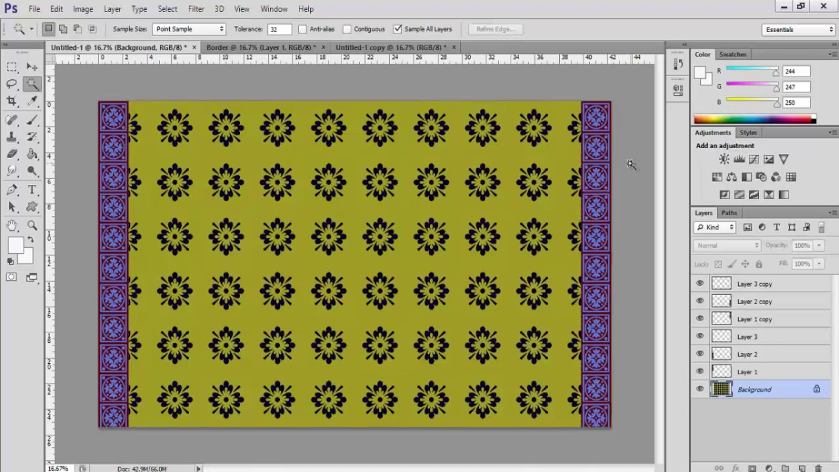Screen dimensions: 839x472
Task: Open the Image menu
Action: click(x=83, y=9)
